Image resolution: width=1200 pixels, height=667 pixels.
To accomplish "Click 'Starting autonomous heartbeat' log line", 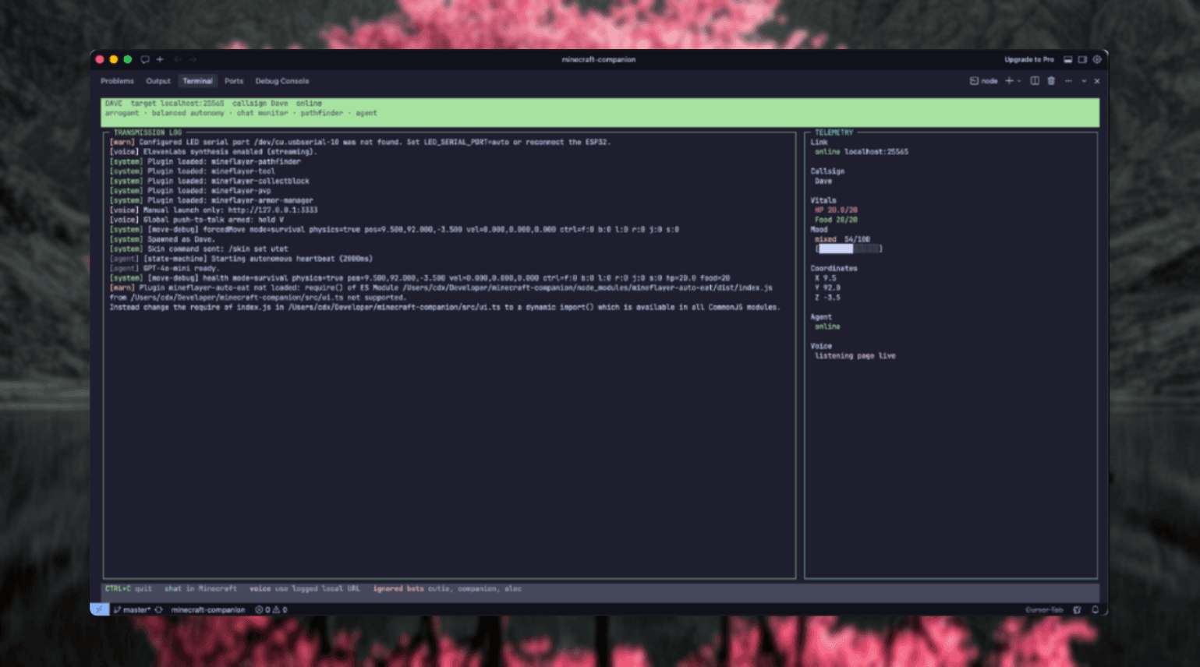I will [x=241, y=259].
